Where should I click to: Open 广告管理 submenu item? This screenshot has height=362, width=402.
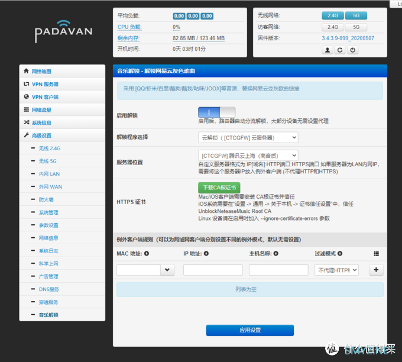[62, 277]
